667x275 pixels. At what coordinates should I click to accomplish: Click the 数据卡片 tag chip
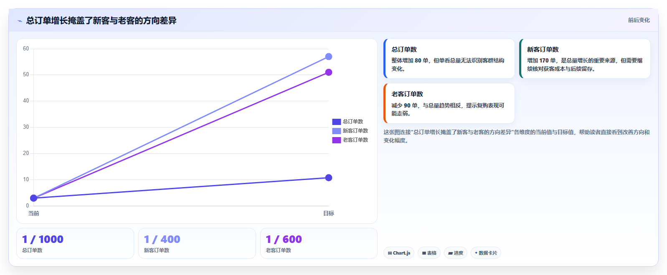tap(486, 253)
